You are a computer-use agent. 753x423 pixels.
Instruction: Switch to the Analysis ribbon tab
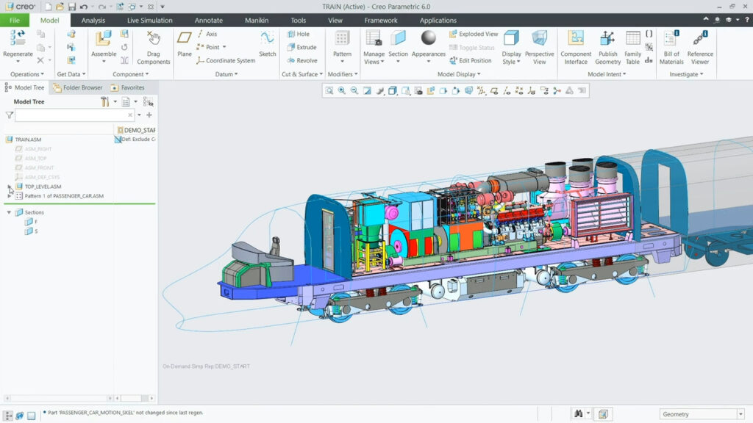tap(93, 21)
